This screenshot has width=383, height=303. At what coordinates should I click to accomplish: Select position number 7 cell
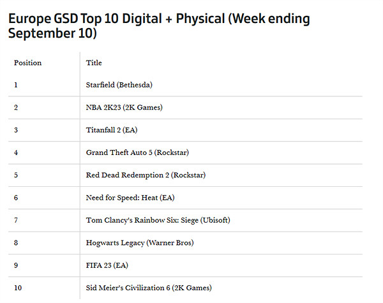(x=16, y=220)
